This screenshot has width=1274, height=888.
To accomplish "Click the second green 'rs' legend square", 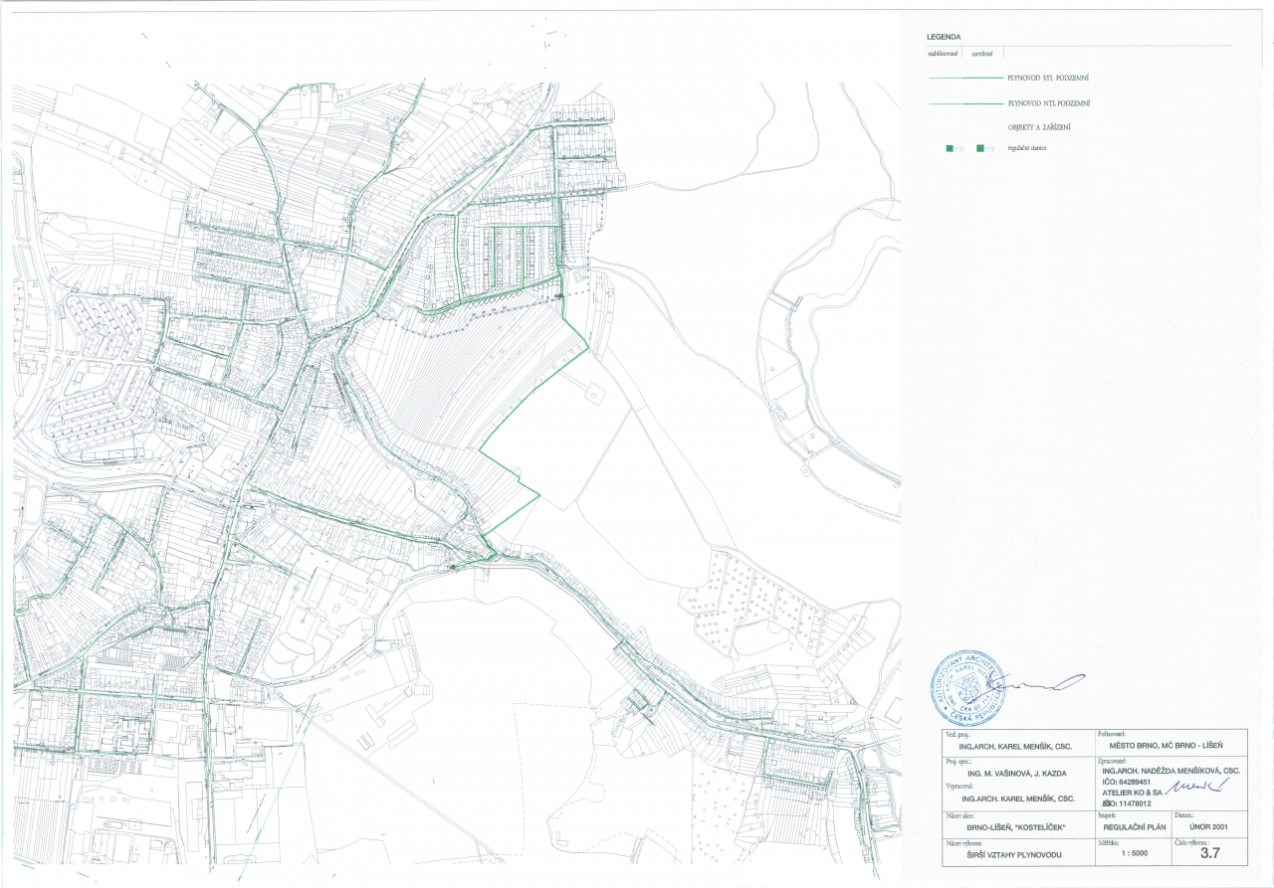I will (x=981, y=148).
